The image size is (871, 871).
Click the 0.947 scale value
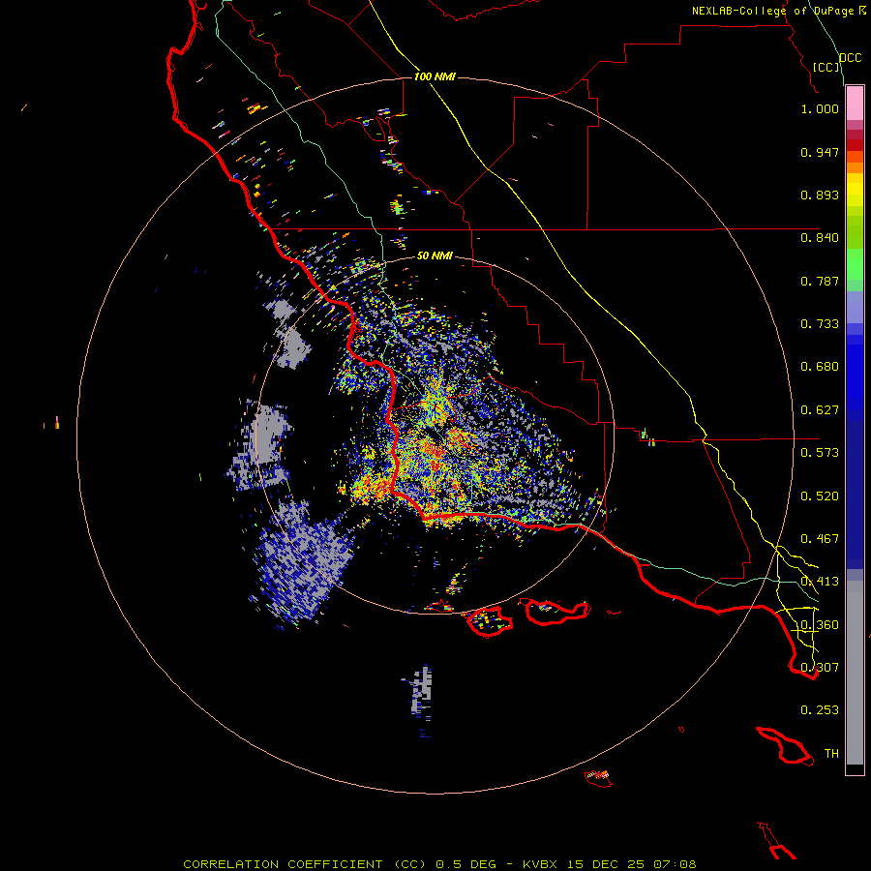click(820, 152)
